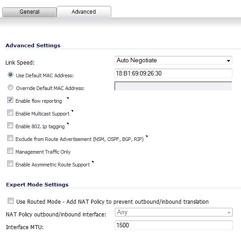Check Enable 802.1p tagging
Screen dimensions: 241x236
tap(10, 126)
